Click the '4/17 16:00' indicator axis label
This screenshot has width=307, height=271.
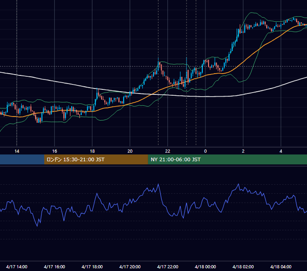coord(55,266)
